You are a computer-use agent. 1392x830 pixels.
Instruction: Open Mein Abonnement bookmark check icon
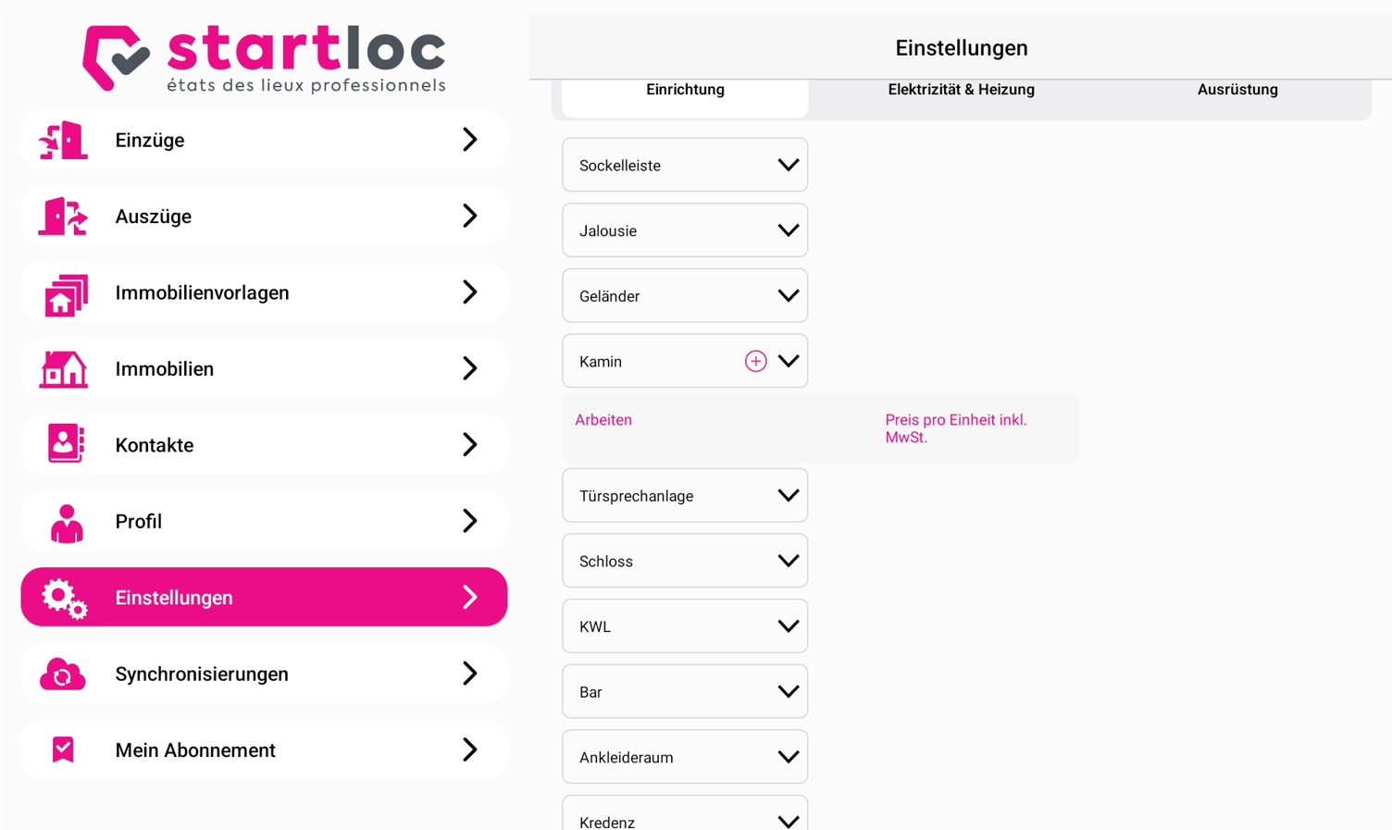63,749
